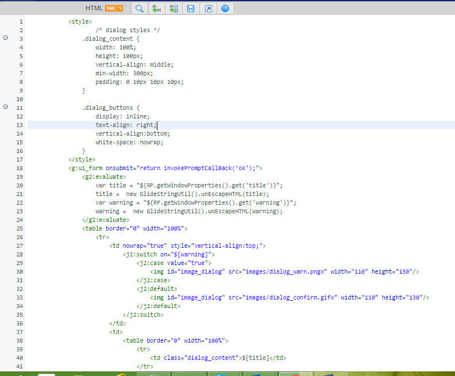Click the j2:switch on="$[warning]" line
Viewport: 455px width, 376px height.
click(x=169, y=254)
